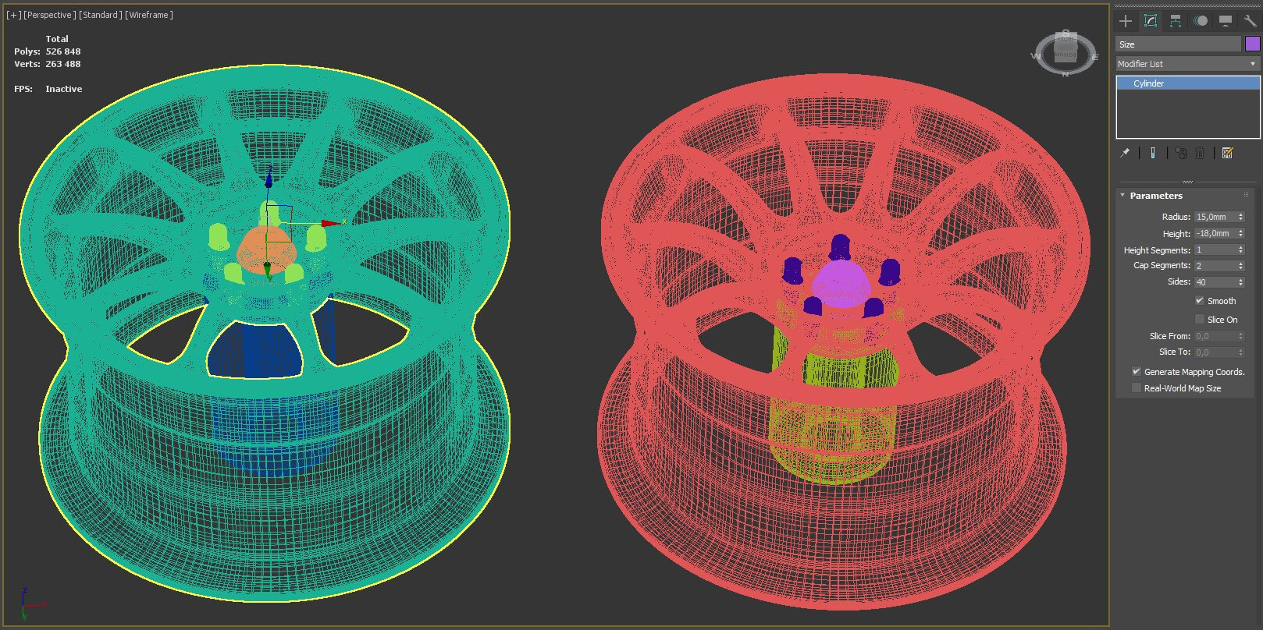1263x630 pixels.
Task: Open the Perspective viewport label menu
Action: (50, 15)
